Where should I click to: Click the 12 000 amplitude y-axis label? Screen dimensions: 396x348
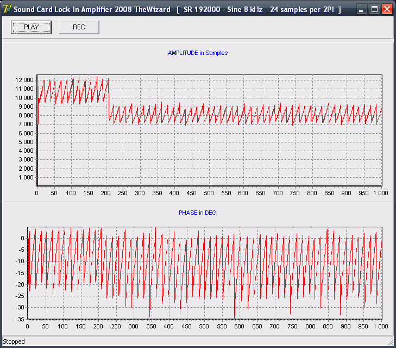[26, 80]
